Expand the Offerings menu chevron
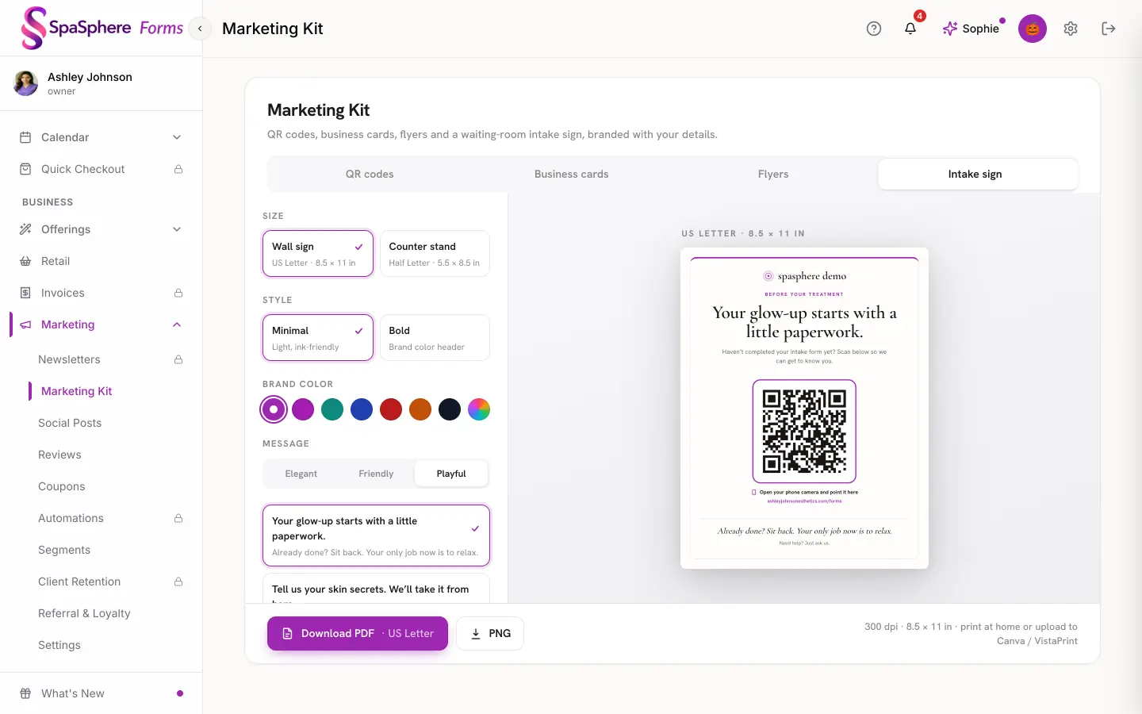The width and height of the screenshot is (1142, 714). pyautogui.click(x=177, y=229)
